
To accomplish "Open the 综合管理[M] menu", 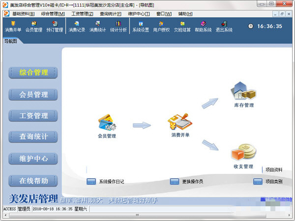I will click(x=53, y=14).
